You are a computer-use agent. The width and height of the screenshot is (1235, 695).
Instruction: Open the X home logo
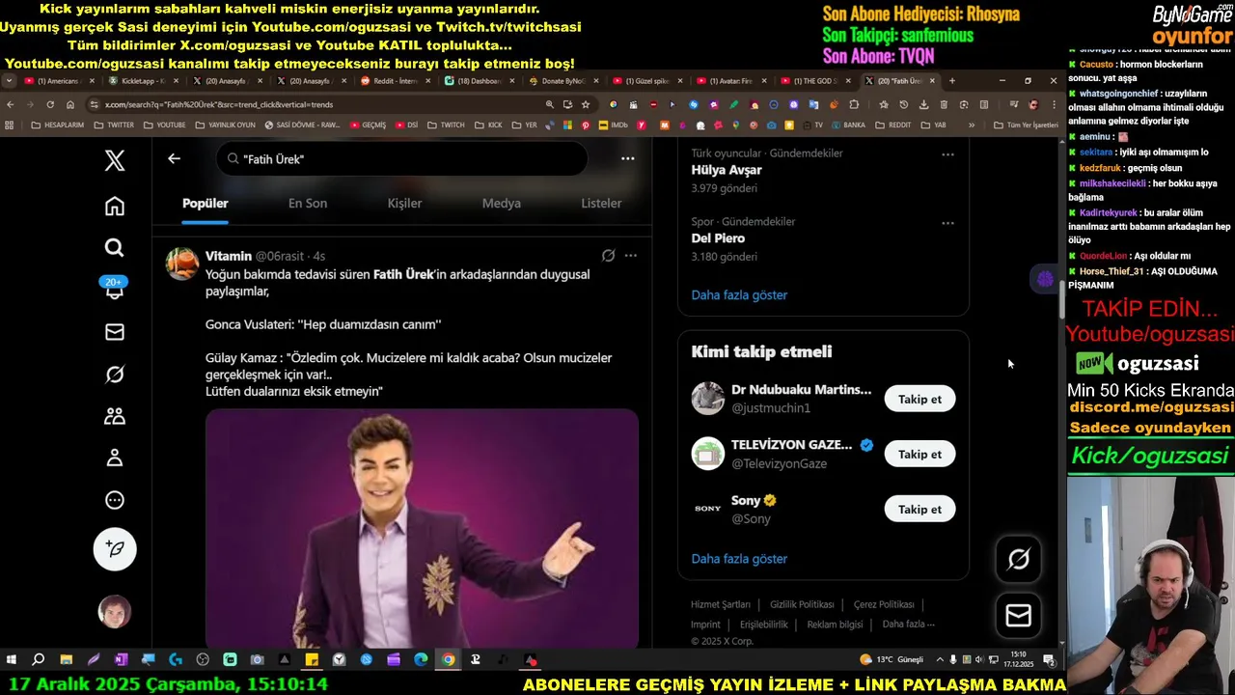click(115, 160)
